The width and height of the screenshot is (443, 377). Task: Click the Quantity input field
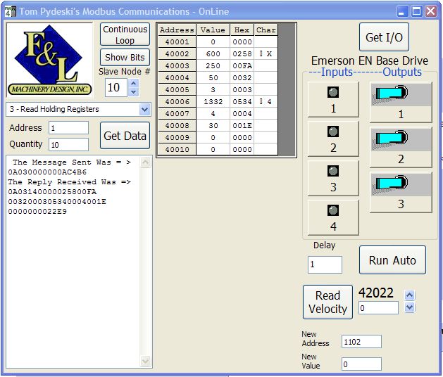[68, 144]
